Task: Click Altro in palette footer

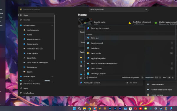Action: click(168, 78)
